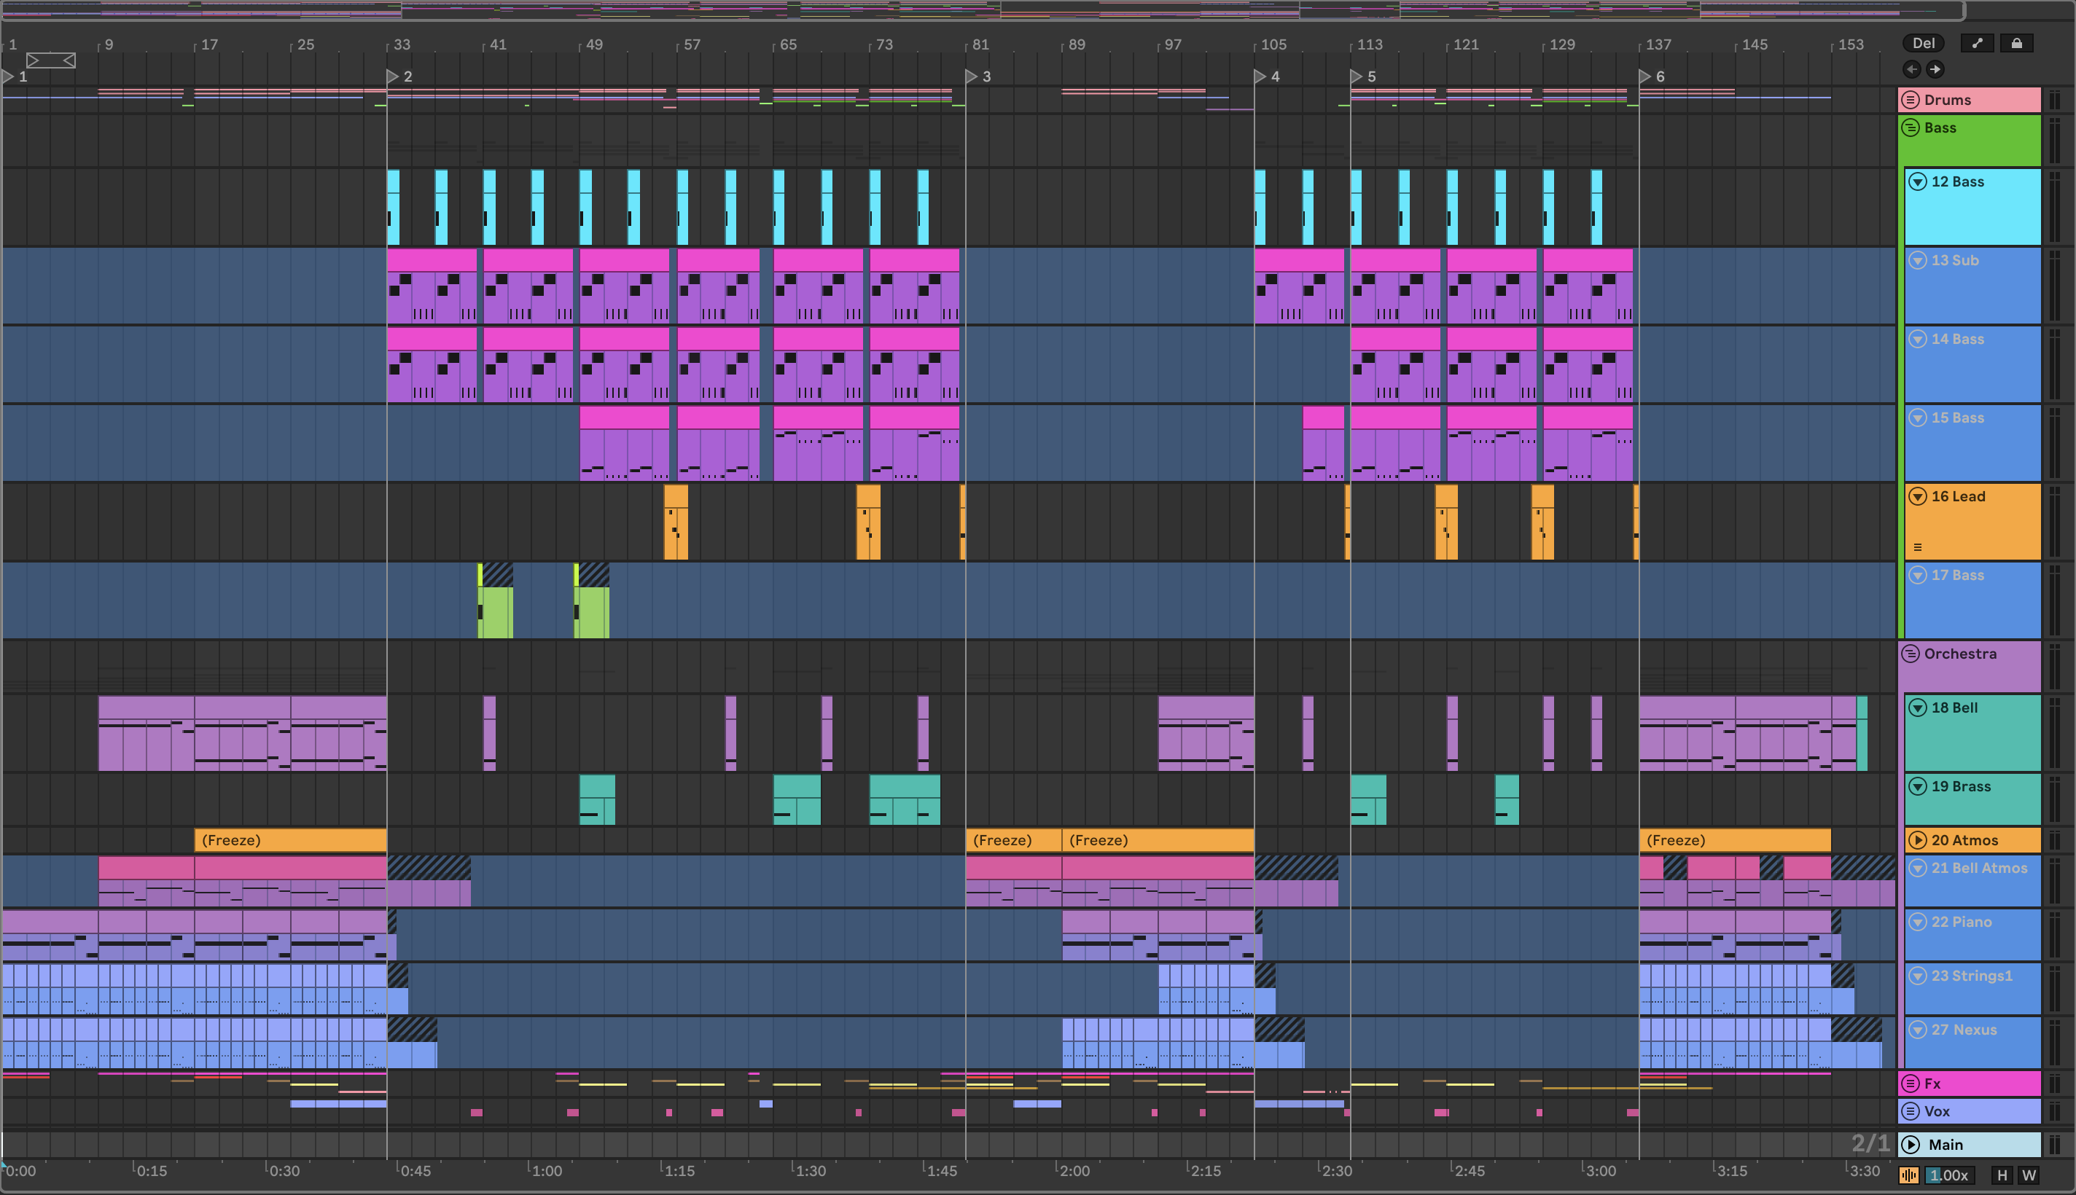Click the 2:00 mark in time ruler

pos(1074,1171)
